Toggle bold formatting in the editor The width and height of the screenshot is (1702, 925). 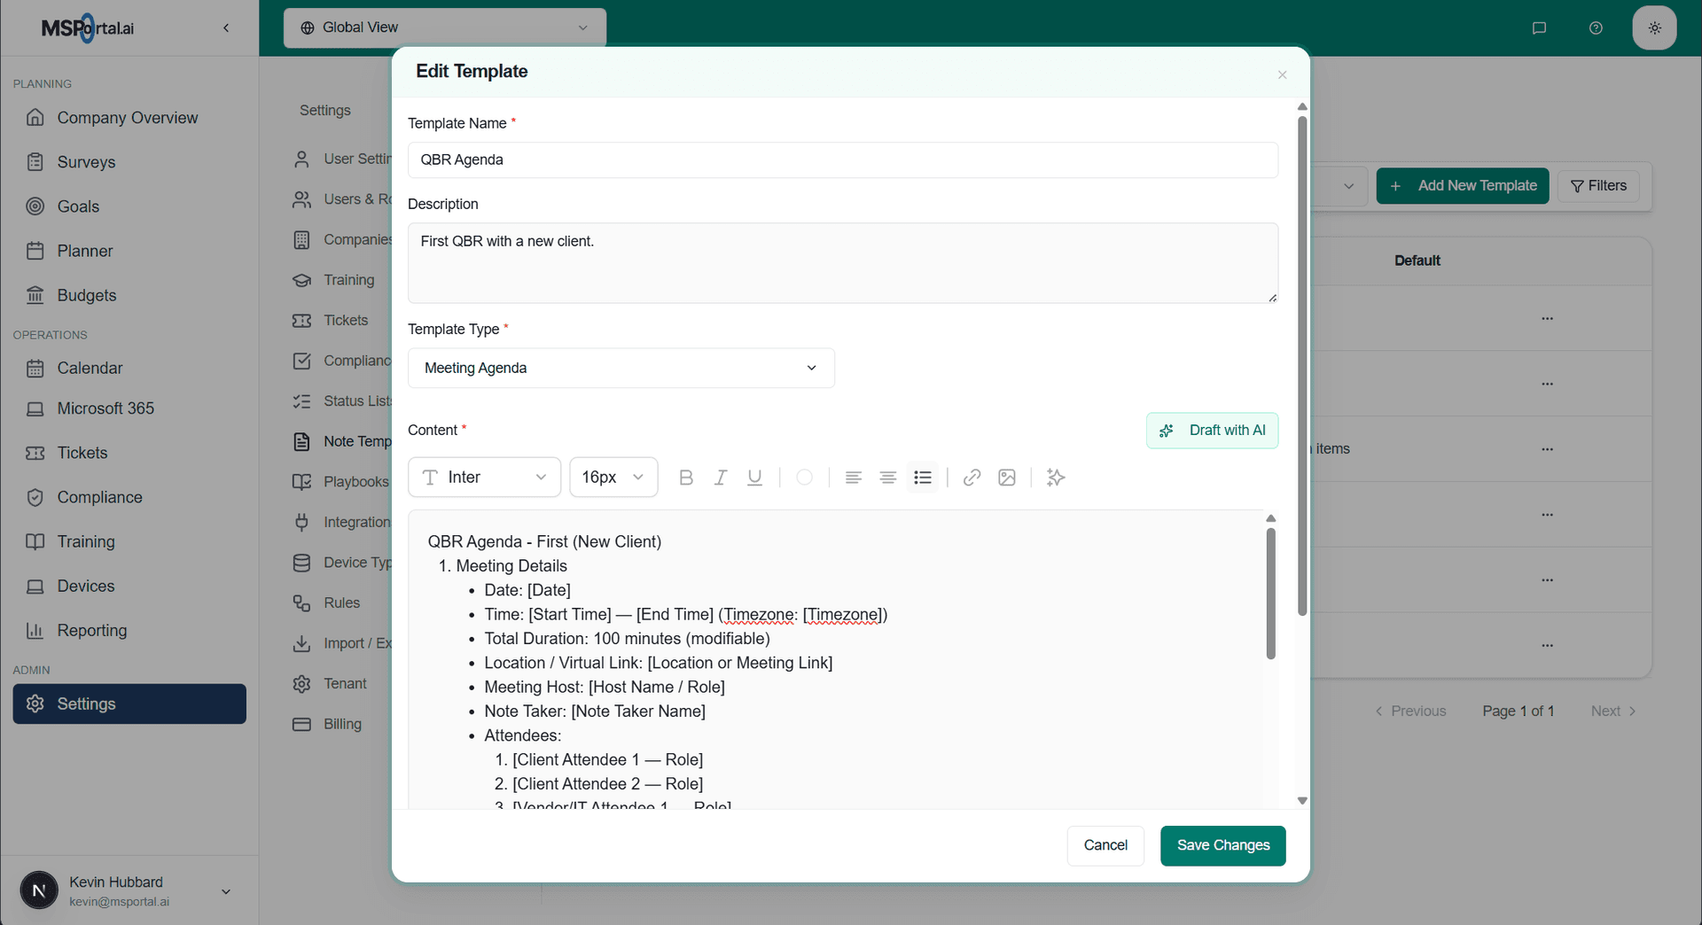pos(685,478)
